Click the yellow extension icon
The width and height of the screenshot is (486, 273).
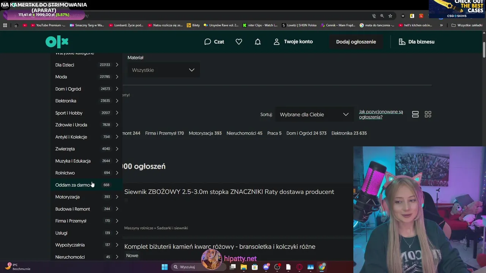[412, 16]
